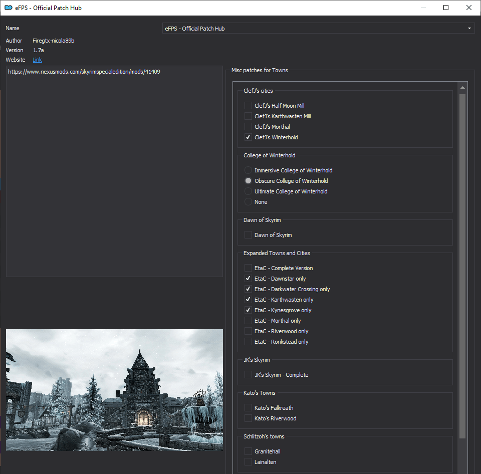The height and width of the screenshot is (474, 481).
Task: Tick EtaC - Rorikstead only
Action: (248, 341)
